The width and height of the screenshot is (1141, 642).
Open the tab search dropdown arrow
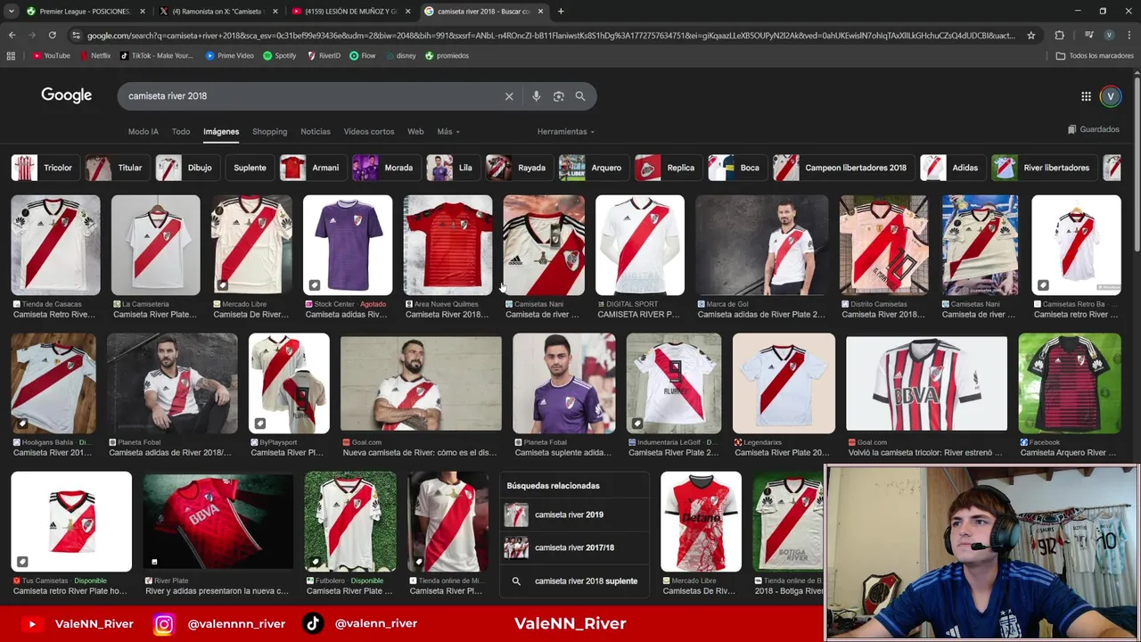pyautogui.click(x=11, y=12)
